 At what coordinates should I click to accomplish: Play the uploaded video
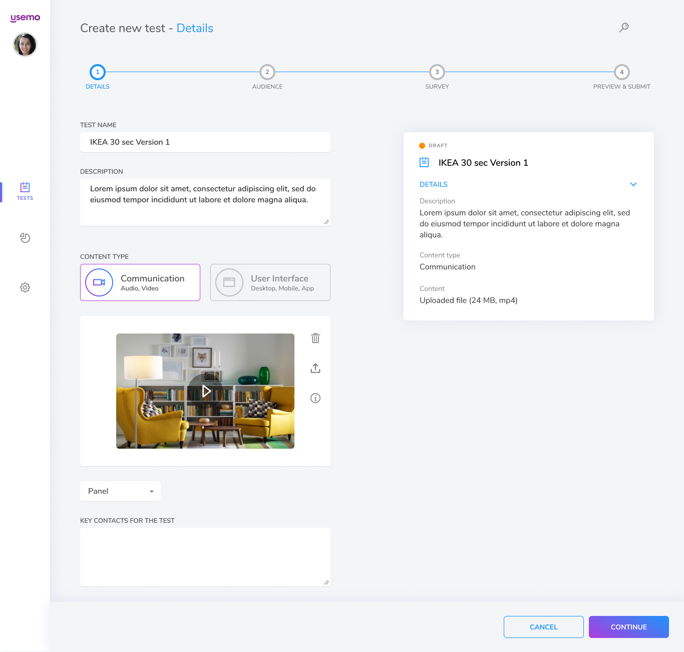205,391
